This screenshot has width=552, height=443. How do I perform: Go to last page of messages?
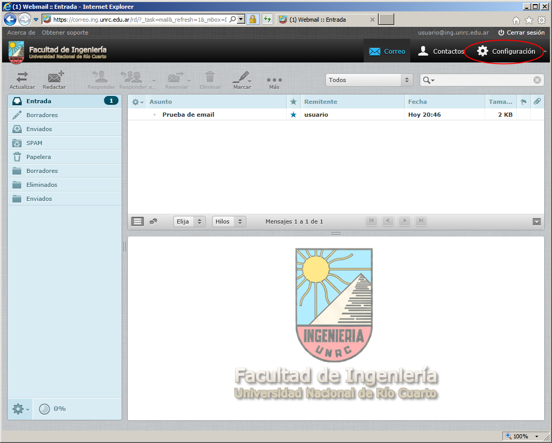click(x=421, y=221)
